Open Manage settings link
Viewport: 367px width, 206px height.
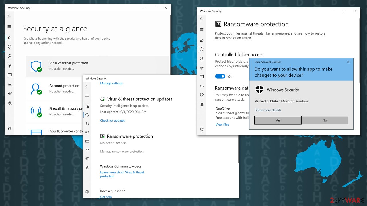coord(111,84)
